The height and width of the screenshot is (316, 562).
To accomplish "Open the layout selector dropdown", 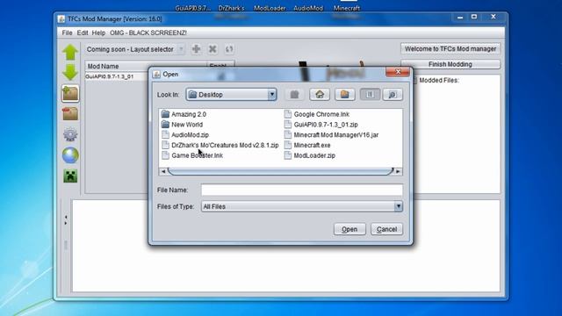I will pyautogui.click(x=181, y=49).
